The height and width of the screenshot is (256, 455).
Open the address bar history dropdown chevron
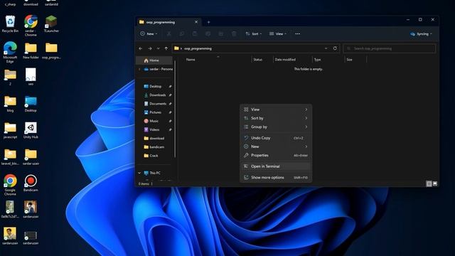pyautogui.click(x=326, y=48)
